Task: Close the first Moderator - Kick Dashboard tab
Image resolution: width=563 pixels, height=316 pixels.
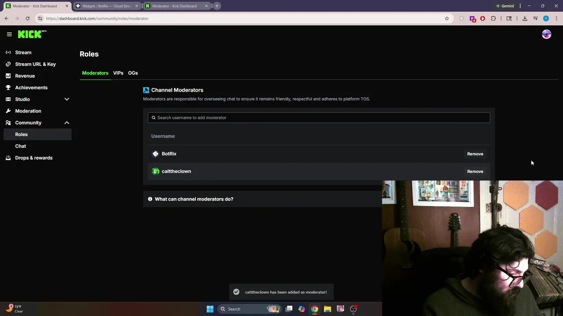Action: (x=66, y=6)
